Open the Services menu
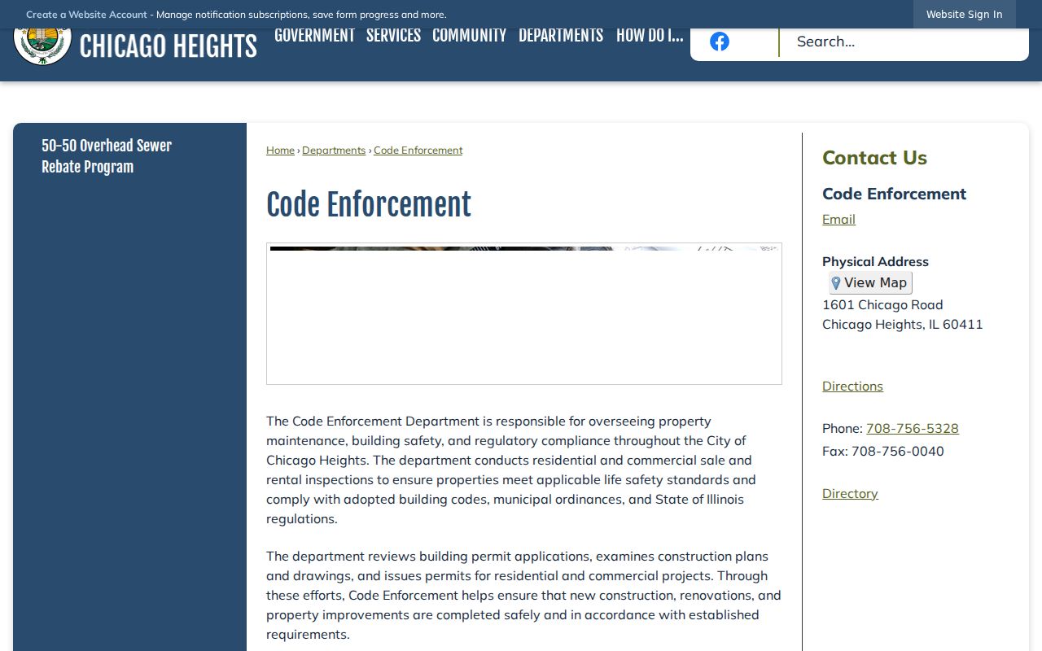This screenshot has height=651, width=1042. coord(393,36)
